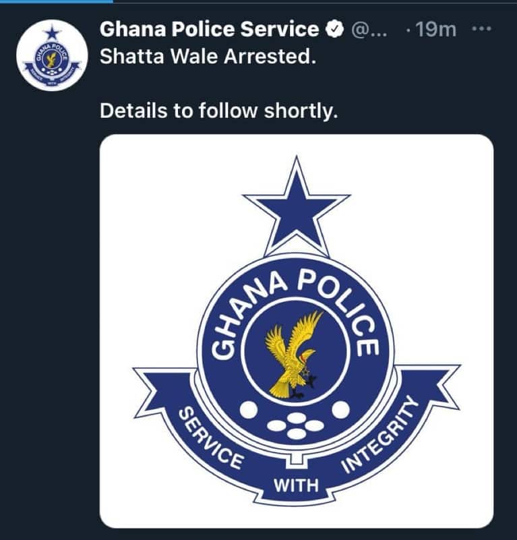
Task: Open the Ghana Police Service display name
Action: 210,29
